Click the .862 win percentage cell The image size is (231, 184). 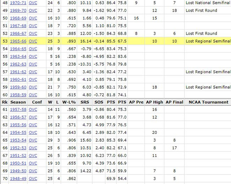coord(71,179)
